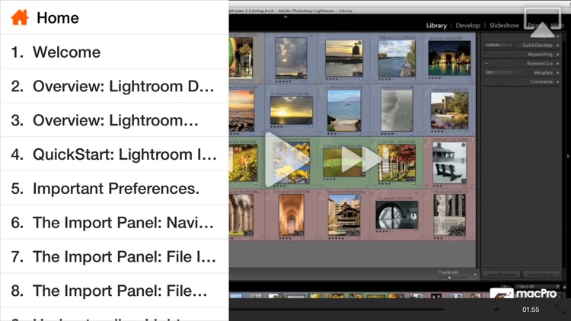Switch to Develop module in video
571x321 pixels.
(x=467, y=25)
